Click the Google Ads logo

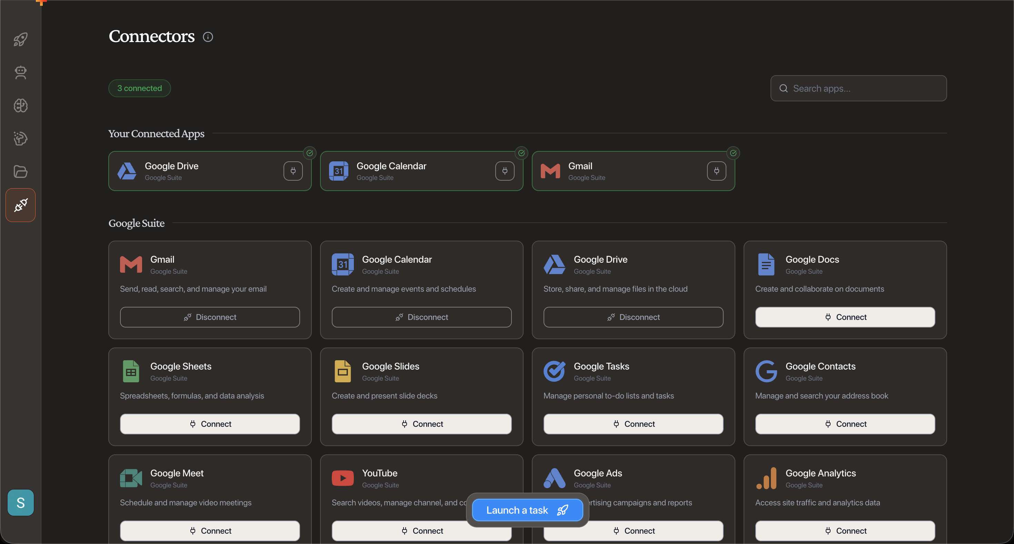[555, 478]
